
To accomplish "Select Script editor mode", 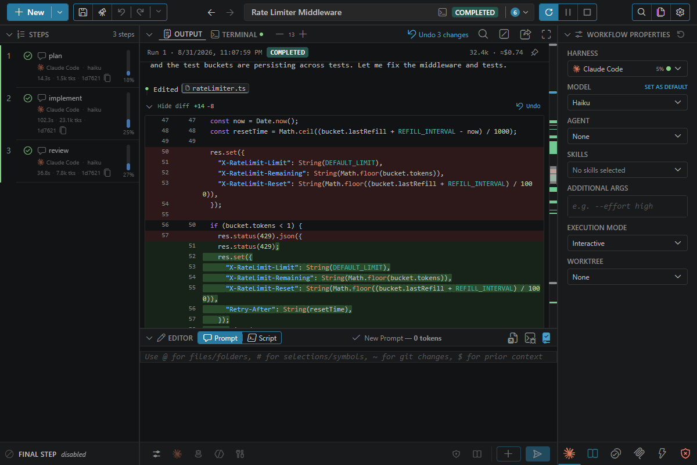I will click(262, 338).
